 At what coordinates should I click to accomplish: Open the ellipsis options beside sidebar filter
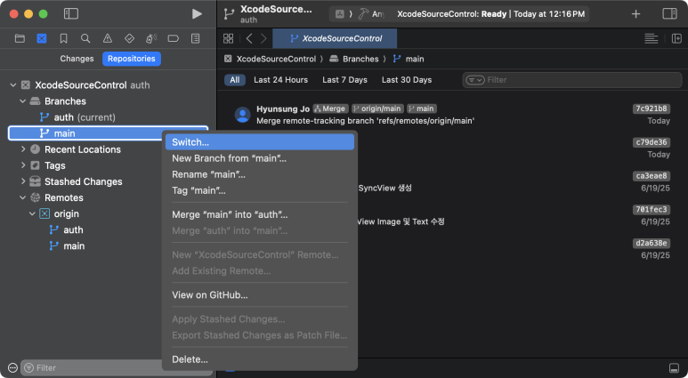[12, 367]
